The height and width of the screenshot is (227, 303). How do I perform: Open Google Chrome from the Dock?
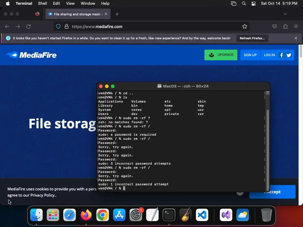click(103, 215)
